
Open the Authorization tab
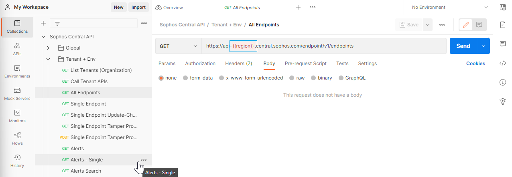200,64
